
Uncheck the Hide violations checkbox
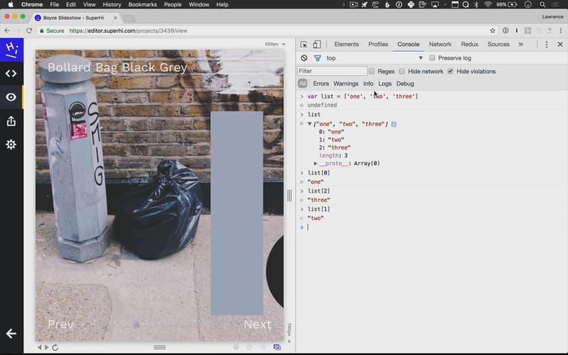tap(451, 71)
